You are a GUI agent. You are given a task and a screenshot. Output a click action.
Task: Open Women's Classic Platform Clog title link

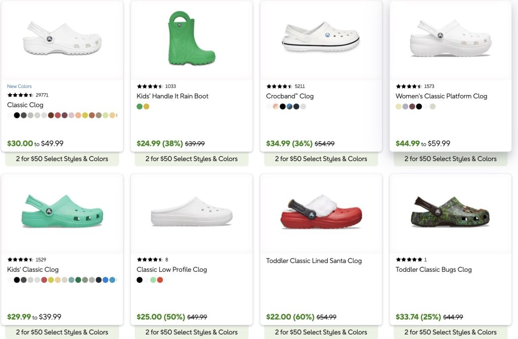pos(441,96)
